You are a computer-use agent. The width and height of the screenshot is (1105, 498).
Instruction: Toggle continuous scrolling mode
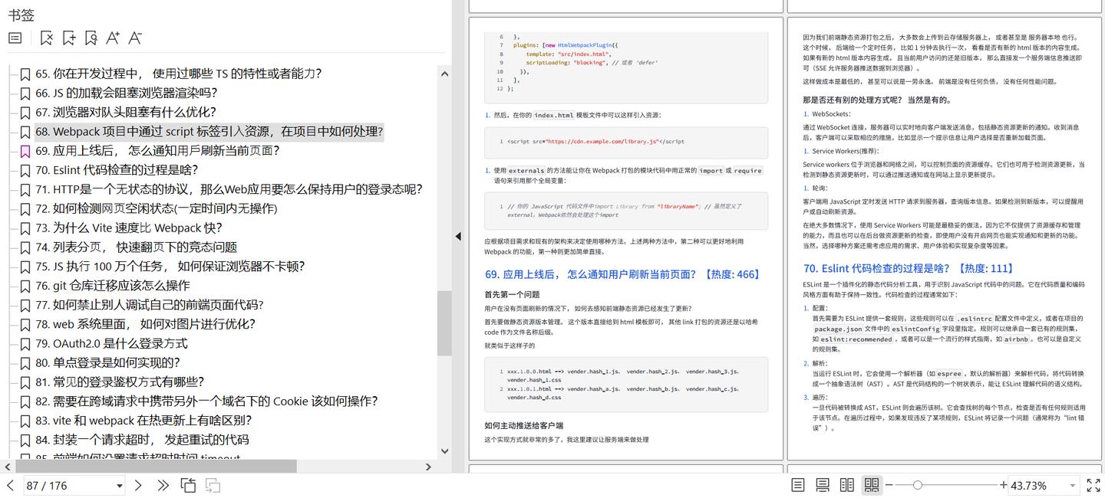(x=822, y=485)
